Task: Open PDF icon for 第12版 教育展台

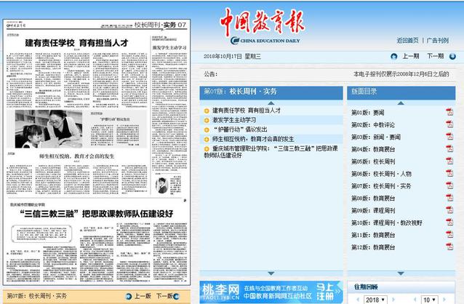Action: (x=449, y=247)
